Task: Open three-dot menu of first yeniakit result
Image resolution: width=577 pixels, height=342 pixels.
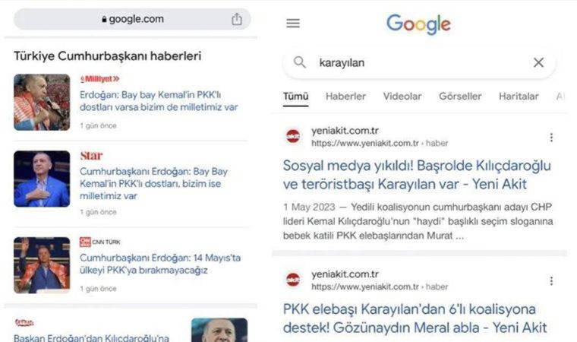Action: (x=551, y=138)
